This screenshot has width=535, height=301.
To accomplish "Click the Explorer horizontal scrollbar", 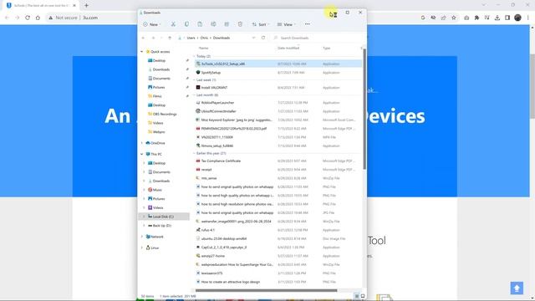I will [266, 291].
